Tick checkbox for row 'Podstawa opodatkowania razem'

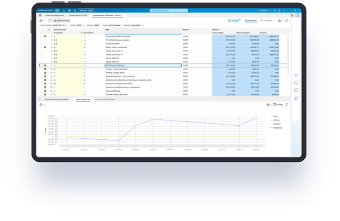click(x=41, y=84)
